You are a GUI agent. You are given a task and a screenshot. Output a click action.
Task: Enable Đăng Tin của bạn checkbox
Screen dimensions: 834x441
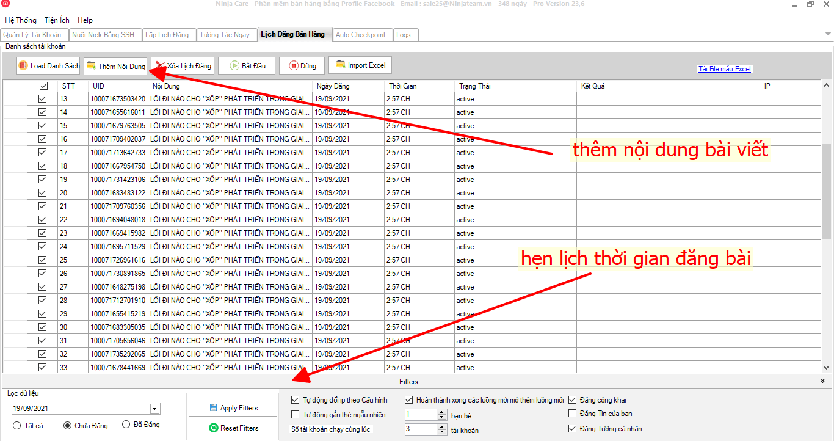click(573, 414)
